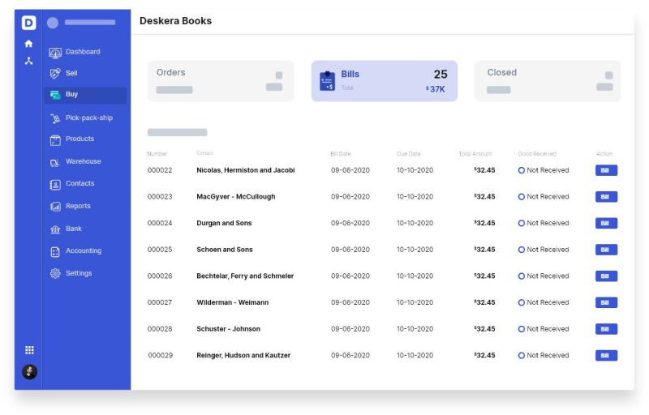Click the Buy card icon

click(55, 95)
